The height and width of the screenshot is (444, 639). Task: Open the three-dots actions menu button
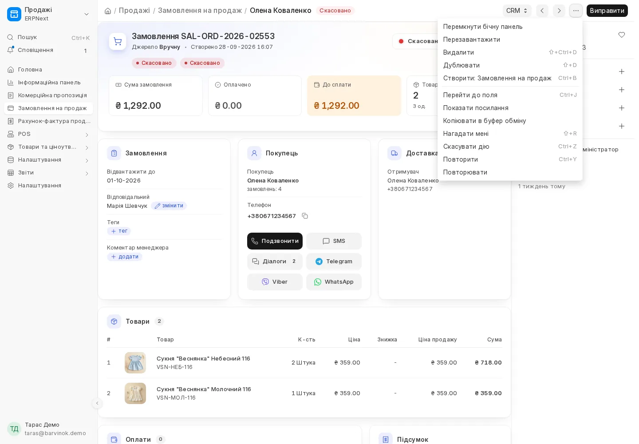point(576,11)
